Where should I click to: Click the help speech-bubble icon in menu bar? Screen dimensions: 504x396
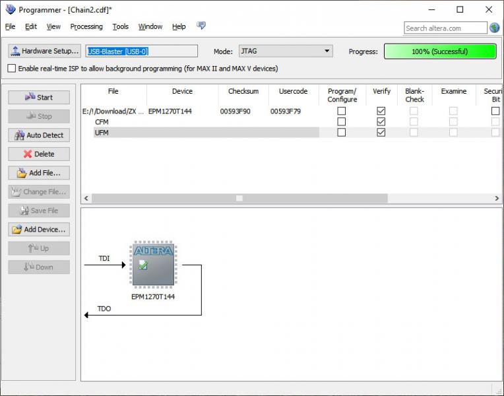[201, 26]
